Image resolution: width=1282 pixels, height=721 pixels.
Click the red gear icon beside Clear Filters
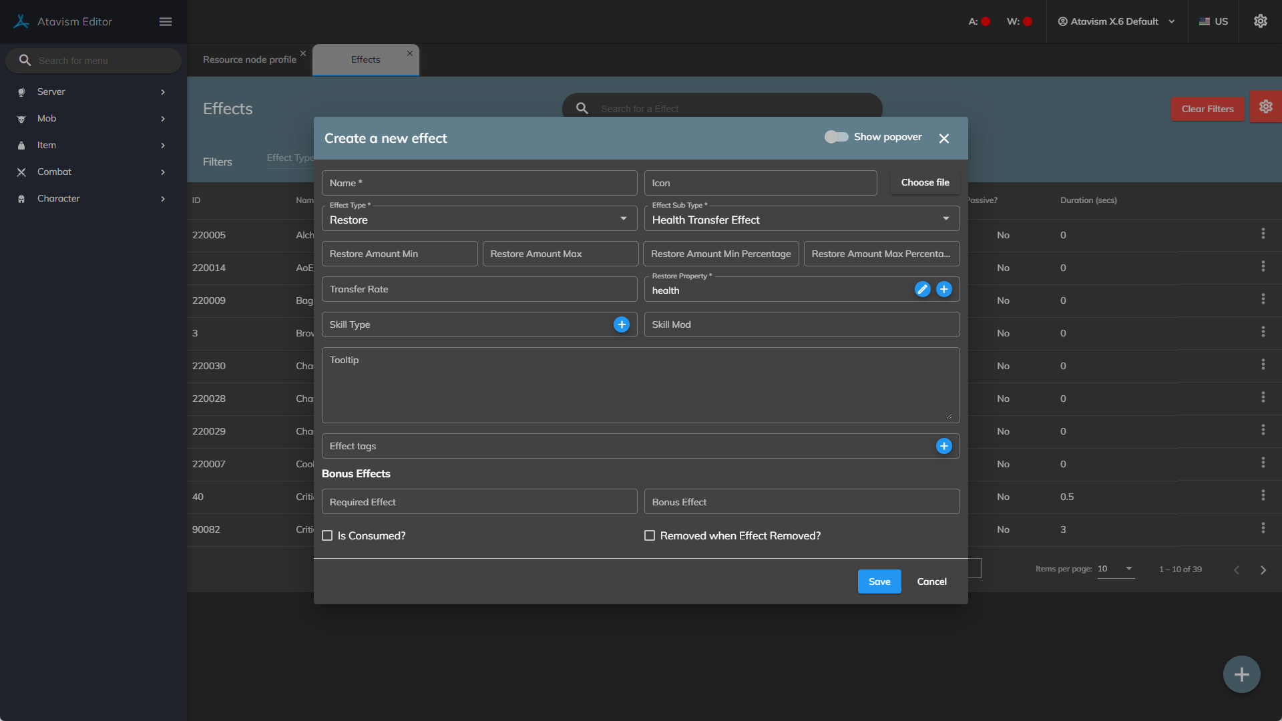(1265, 107)
